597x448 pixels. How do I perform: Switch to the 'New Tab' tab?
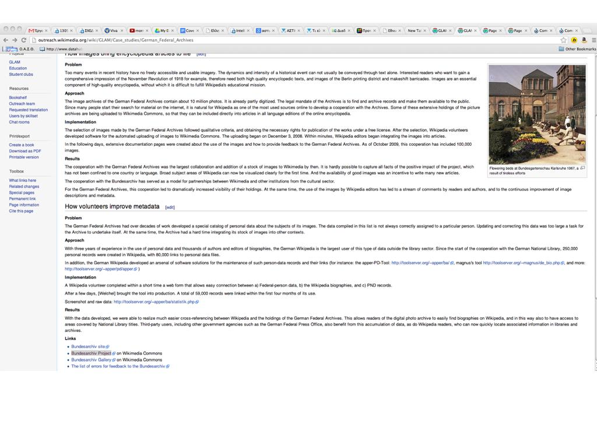pos(416,30)
